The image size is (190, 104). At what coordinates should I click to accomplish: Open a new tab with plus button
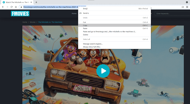tap(36, 2)
